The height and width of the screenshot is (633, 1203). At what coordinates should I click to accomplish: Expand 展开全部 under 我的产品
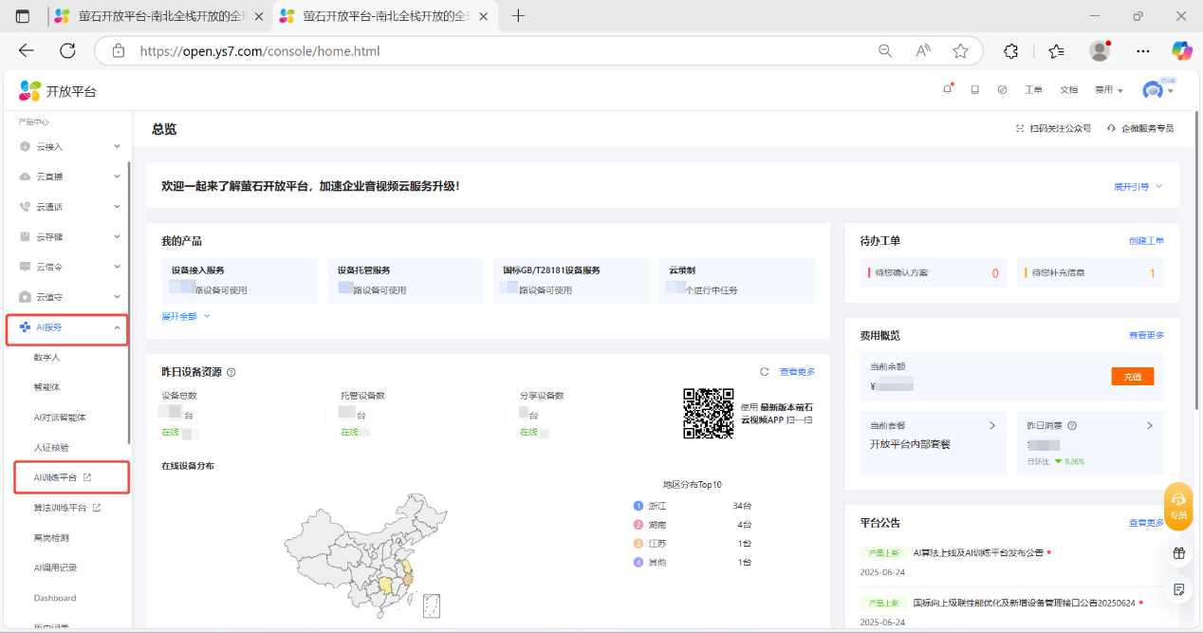[186, 316]
